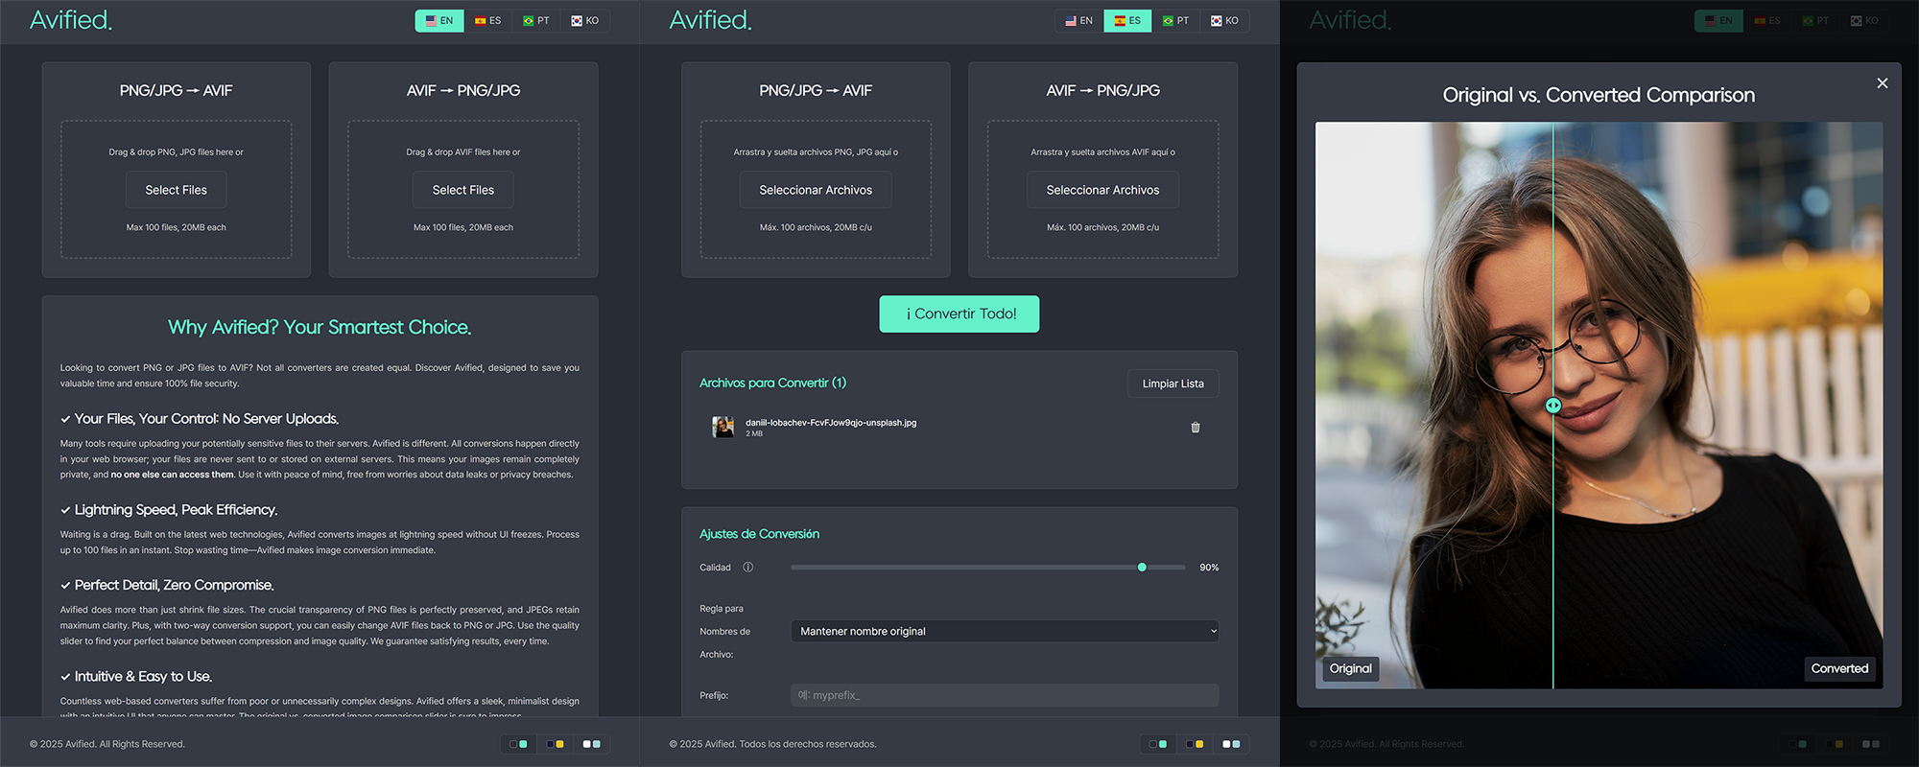The width and height of the screenshot is (1919, 767).
Task: Click the 'Archivos para Convertir (1)' heading
Action: [x=772, y=383]
